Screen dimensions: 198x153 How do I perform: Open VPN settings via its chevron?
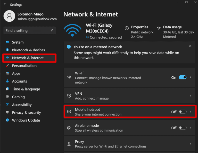click(191, 96)
